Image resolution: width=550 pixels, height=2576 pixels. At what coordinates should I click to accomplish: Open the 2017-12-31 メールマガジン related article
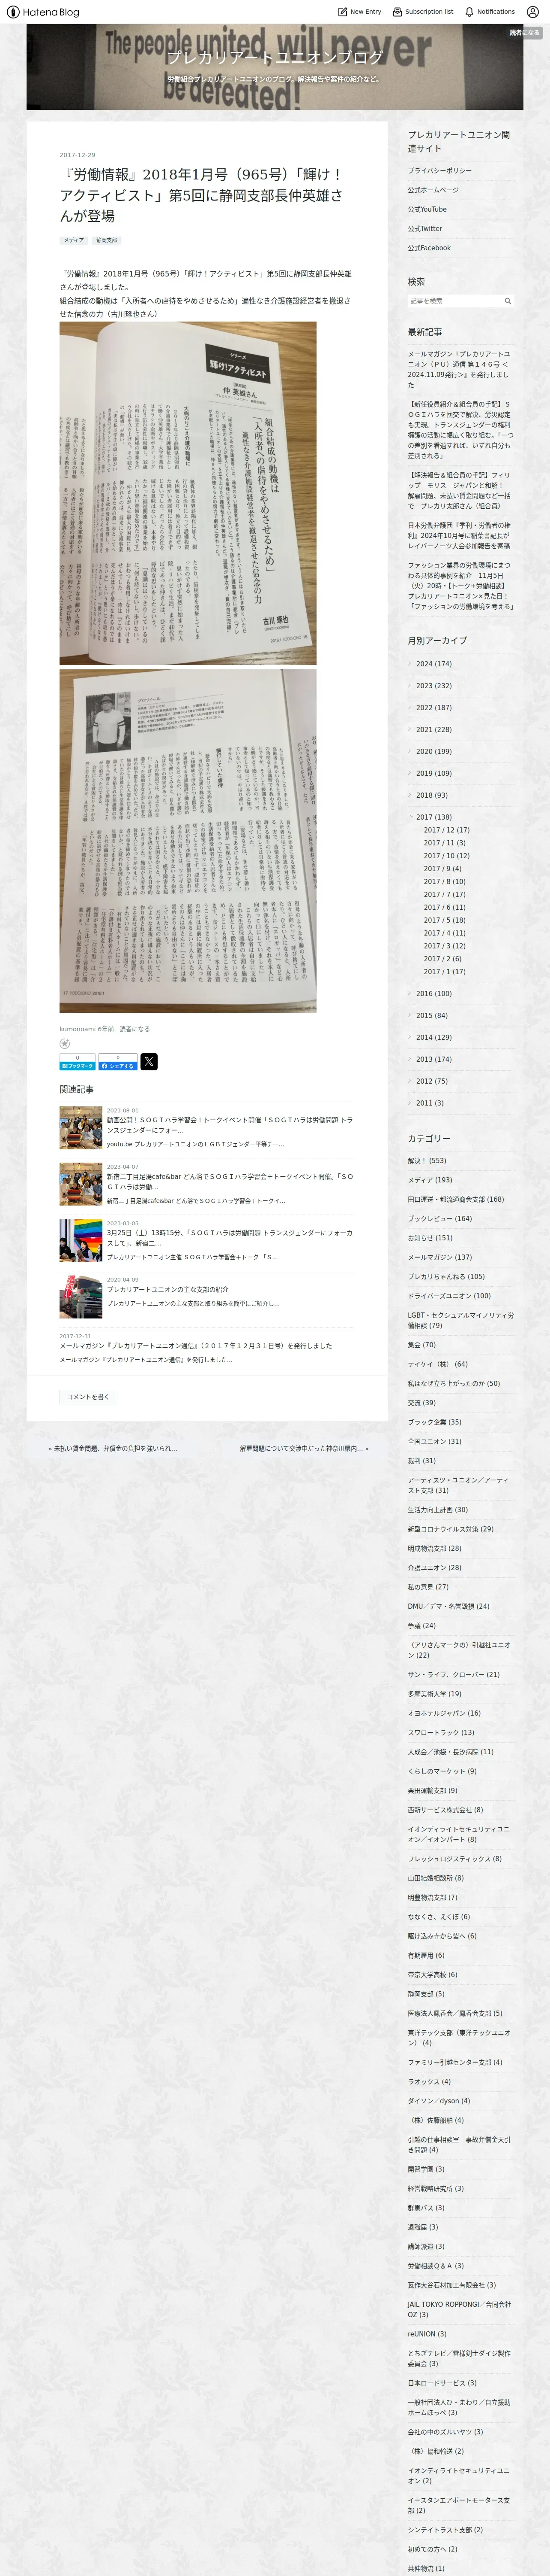196,1345
